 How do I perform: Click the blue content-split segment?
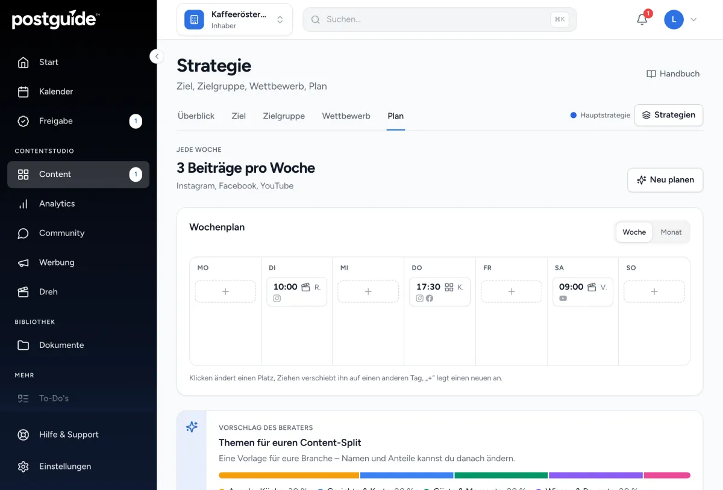[407, 476]
